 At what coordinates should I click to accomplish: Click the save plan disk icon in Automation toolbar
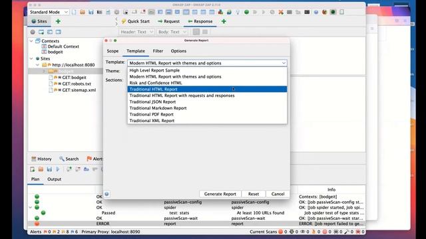click(x=49, y=169)
